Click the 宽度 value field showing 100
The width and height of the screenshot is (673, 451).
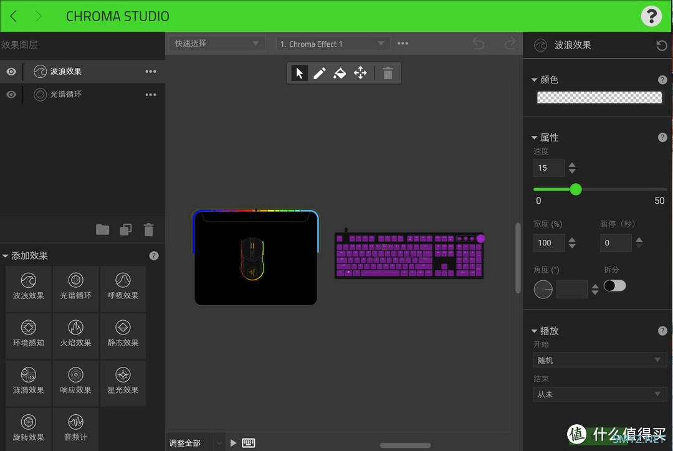[548, 243]
